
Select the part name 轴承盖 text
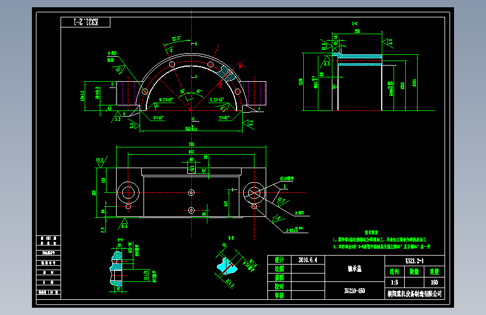355,268
